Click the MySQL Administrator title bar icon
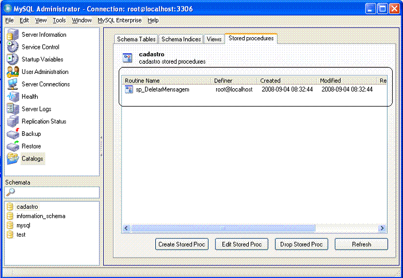The height and width of the screenshot is (278, 403). pyautogui.click(x=7, y=9)
